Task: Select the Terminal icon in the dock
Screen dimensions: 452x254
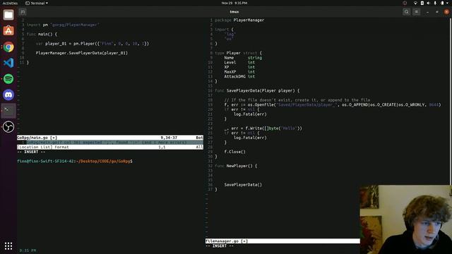Action: [8, 111]
